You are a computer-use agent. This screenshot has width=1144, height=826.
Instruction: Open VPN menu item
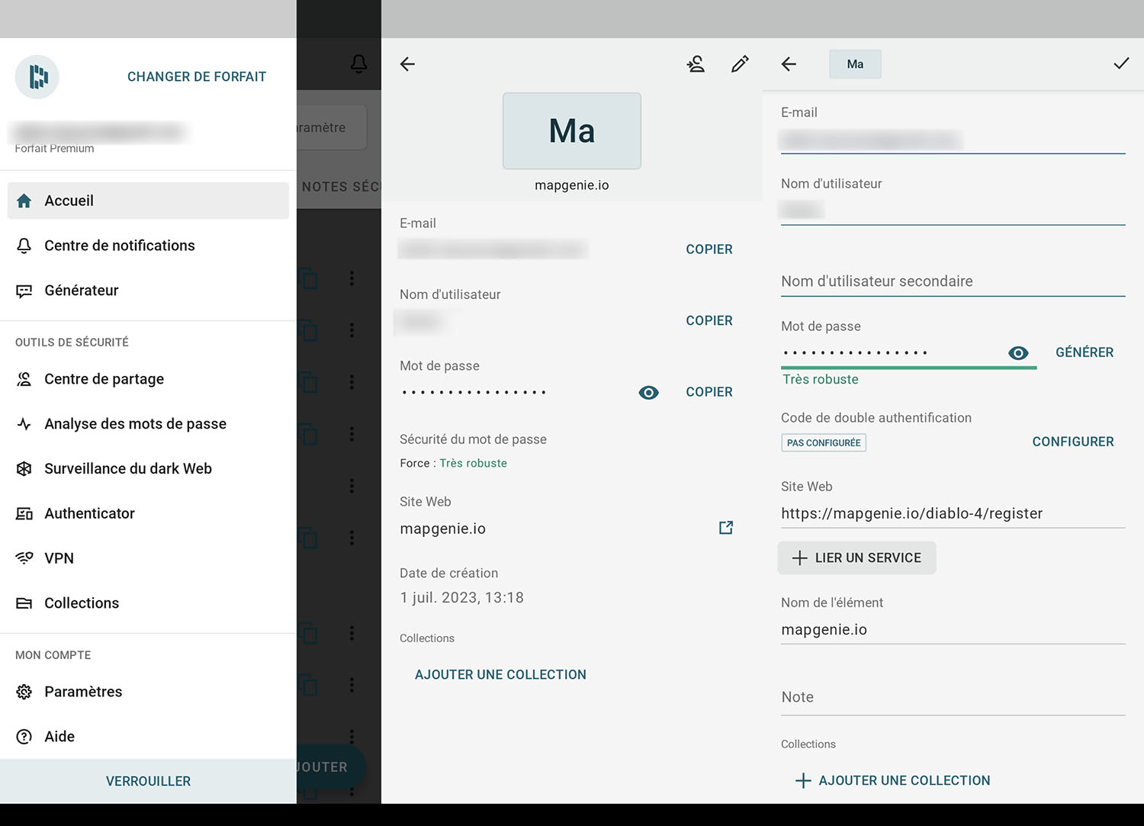pyautogui.click(x=148, y=558)
